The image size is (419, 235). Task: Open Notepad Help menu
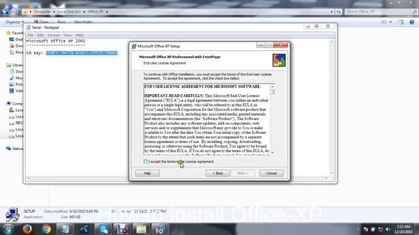click(79, 35)
